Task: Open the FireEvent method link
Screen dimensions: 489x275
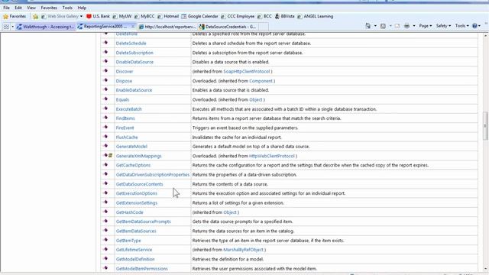Action: pyautogui.click(x=125, y=128)
